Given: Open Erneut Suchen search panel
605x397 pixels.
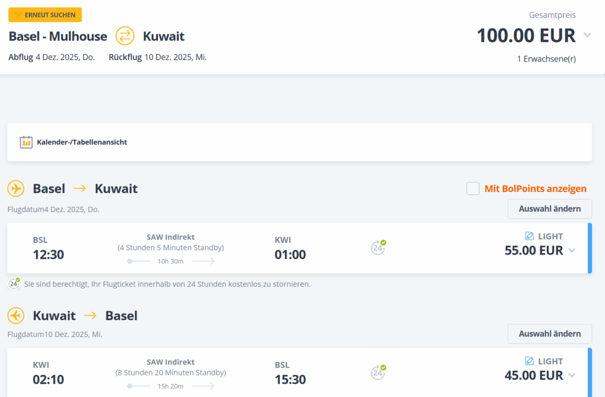Looking at the screenshot, I should (x=45, y=15).
